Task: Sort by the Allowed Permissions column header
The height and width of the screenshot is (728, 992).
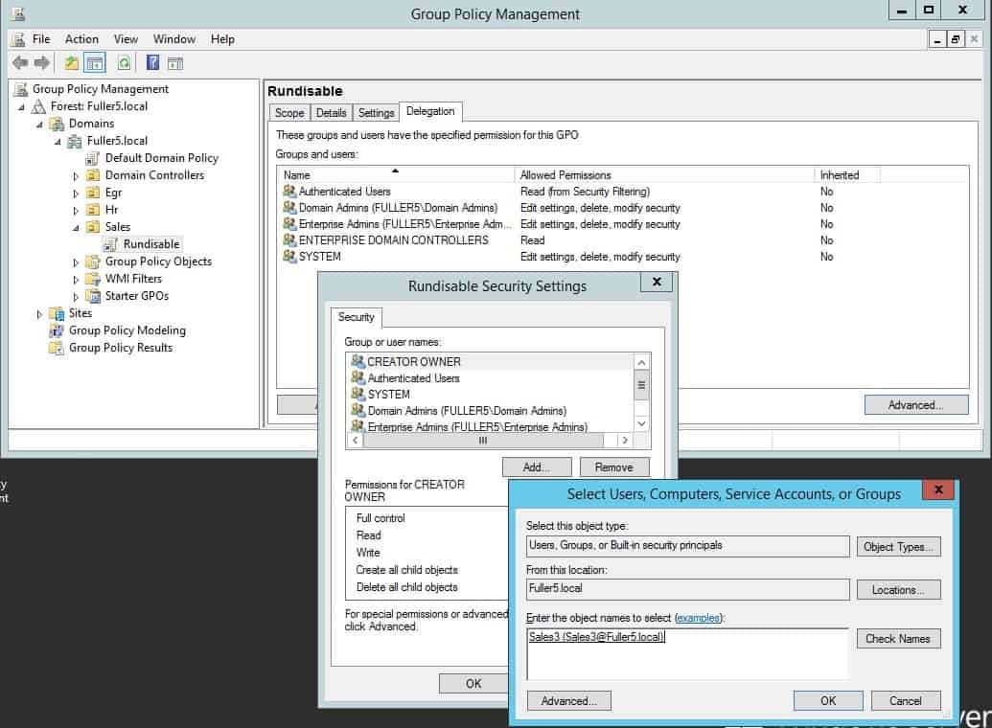Action: tap(665, 174)
